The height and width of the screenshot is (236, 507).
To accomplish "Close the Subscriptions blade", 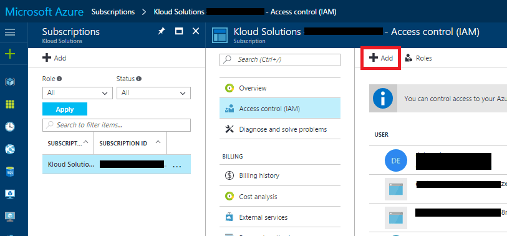I will click(x=196, y=31).
